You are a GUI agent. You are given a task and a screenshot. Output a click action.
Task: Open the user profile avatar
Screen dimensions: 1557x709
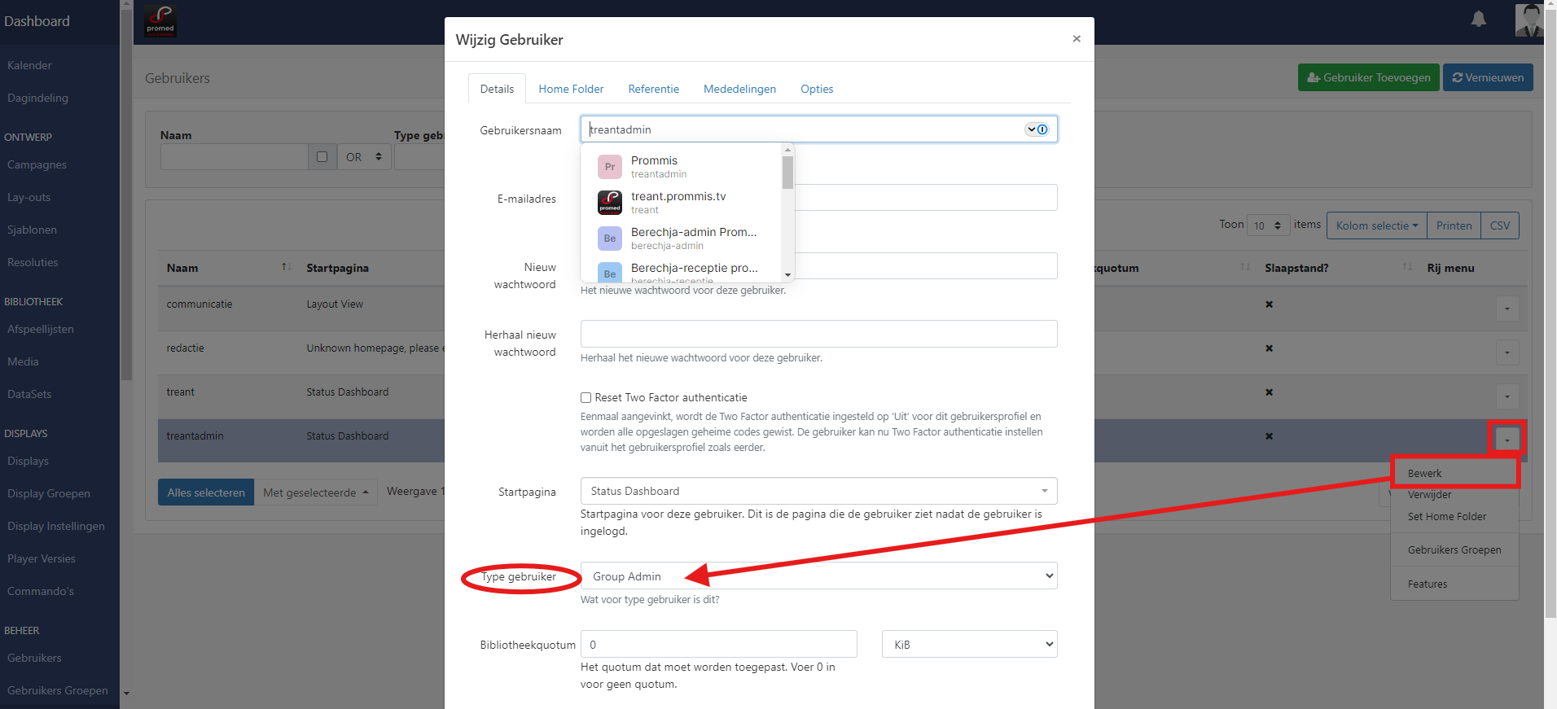[x=1528, y=20]
